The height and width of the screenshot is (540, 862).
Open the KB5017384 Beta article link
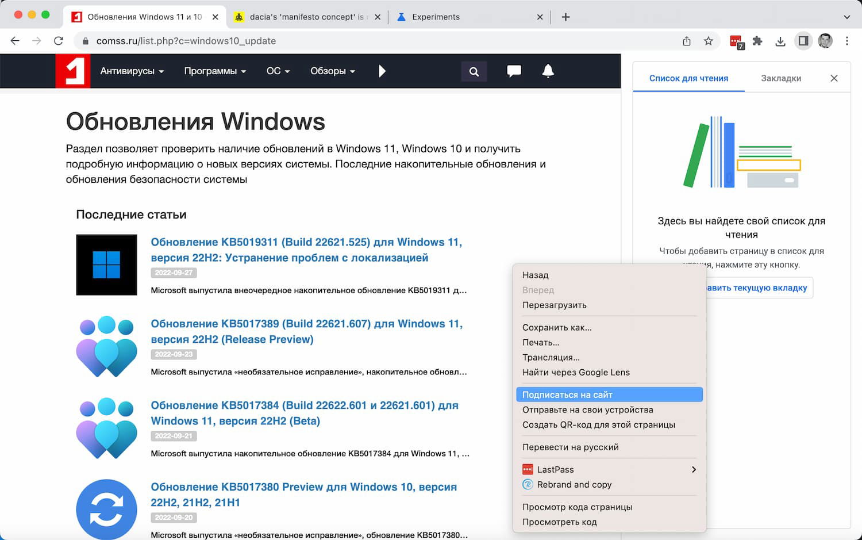[305, 413]
